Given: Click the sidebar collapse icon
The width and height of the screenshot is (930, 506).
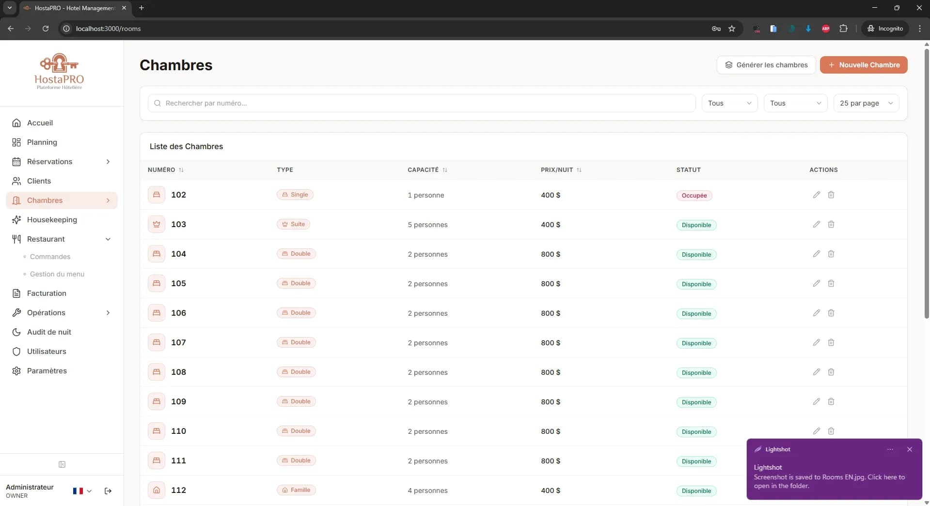Looking at the screenshot, I should click(x=62, y=464).
